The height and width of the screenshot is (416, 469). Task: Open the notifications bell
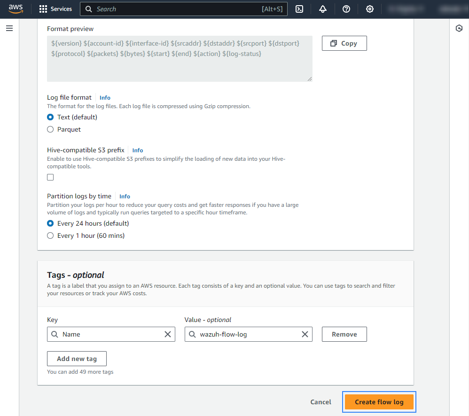click(322, 9)
